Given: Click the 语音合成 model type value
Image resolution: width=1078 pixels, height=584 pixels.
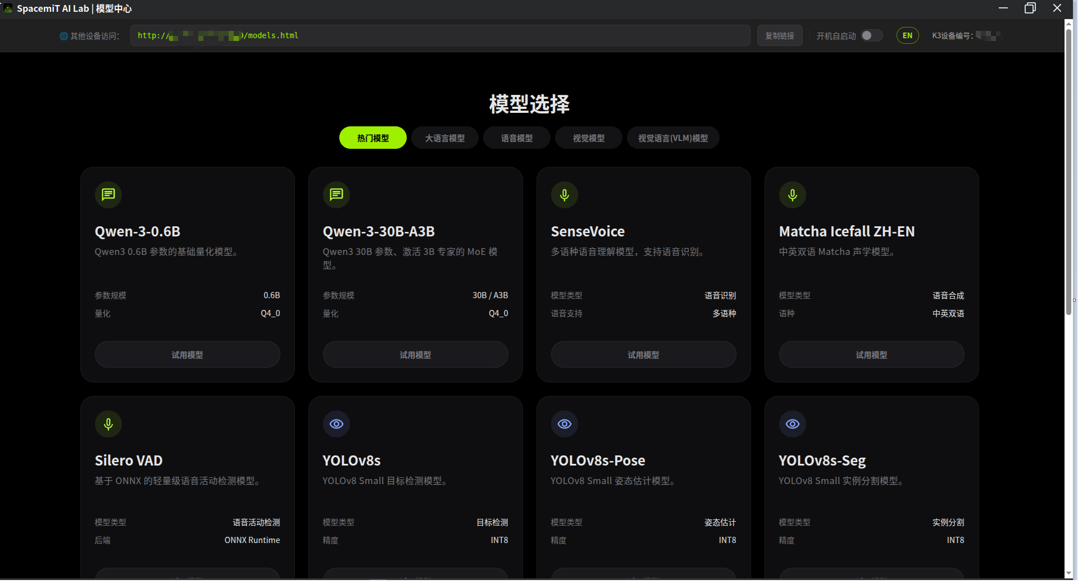Looking at the screenshot, I should coord(948,295).
